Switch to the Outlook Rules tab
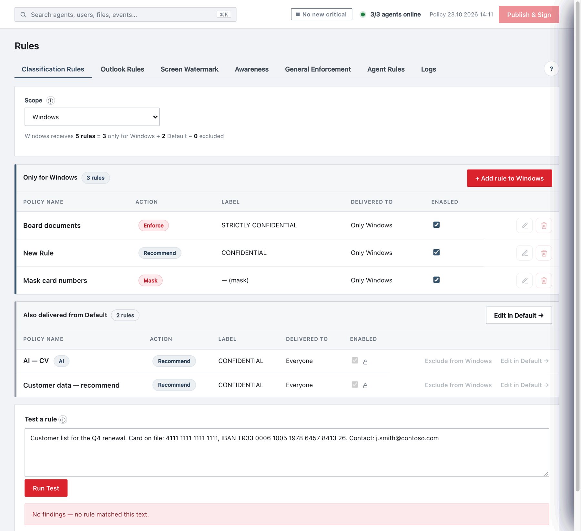Screen dimensions: 581x531 point(122,69)
